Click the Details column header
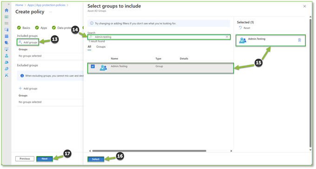The height and width of the screenshot is (169, 316). (x=184, y=58)
